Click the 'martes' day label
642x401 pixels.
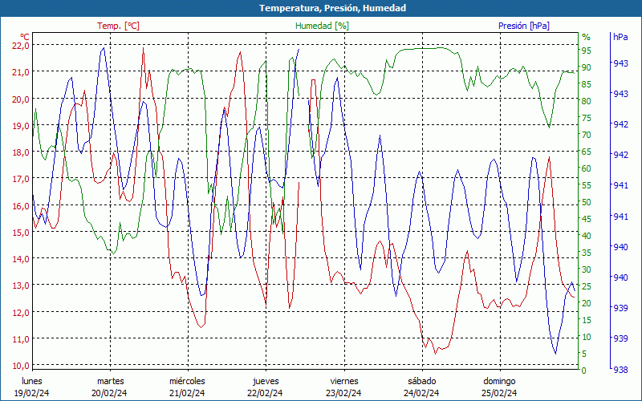[110, 382]
